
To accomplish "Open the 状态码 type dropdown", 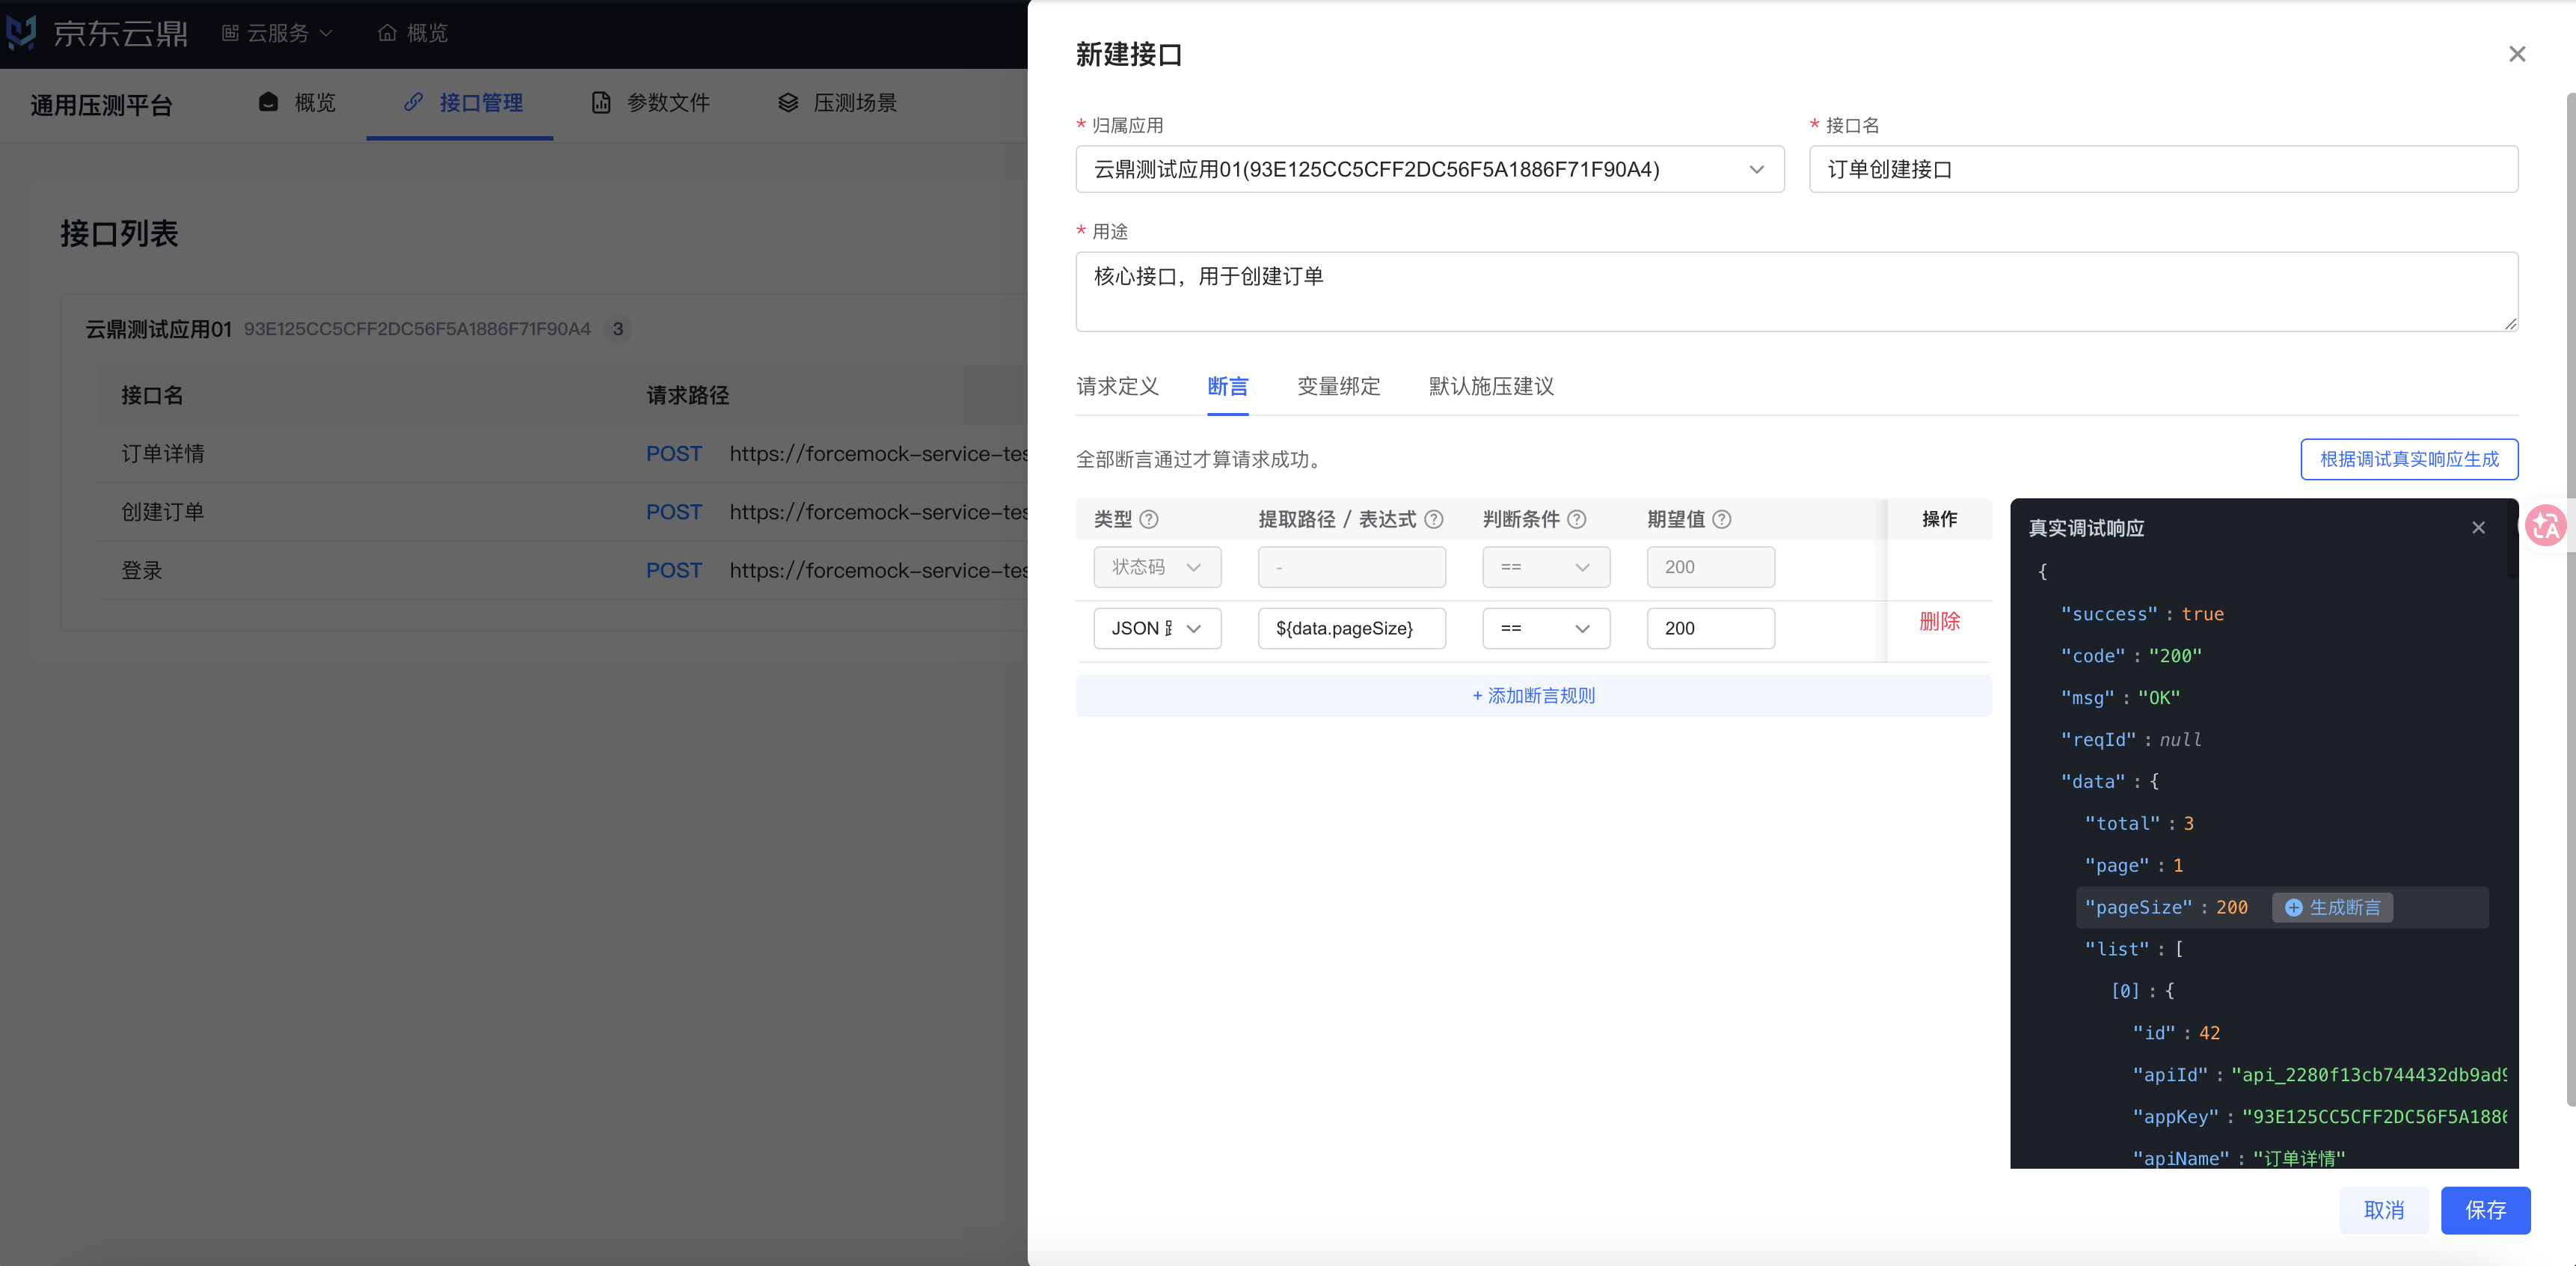I will (x=1157, y=567).
